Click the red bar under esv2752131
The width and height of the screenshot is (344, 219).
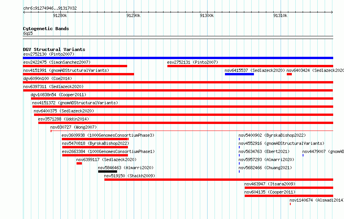(250, 66)
